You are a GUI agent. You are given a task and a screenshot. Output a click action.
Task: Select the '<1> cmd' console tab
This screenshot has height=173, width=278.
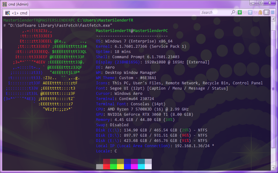(16, 13)
